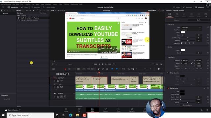
Task: Toggle the Background section enable dot
Action: click(168, 88)
